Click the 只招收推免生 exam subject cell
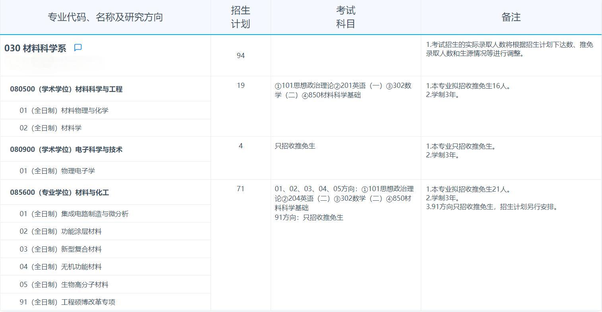Screen dimensions: 602x312 click(x=295, y=146)
